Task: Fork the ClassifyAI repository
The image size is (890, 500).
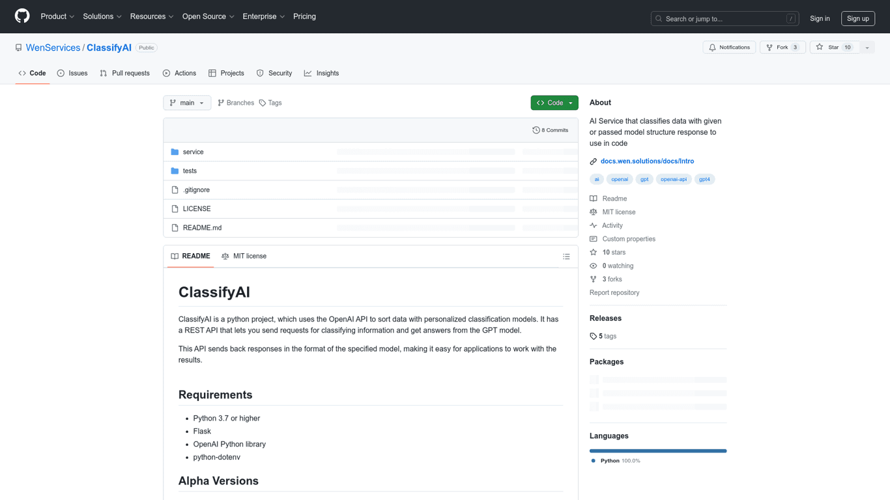Action: pos(777,48)
